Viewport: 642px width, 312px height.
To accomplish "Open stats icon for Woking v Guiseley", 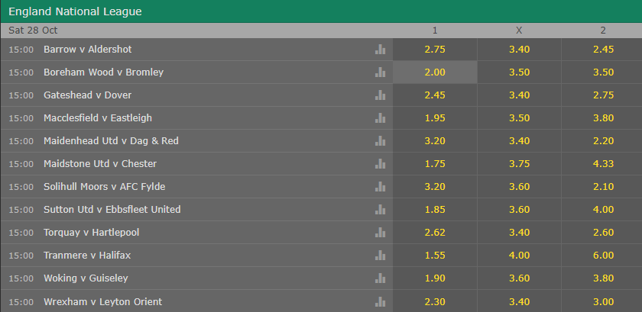I will pyautogui.click(x=380, y=278).
